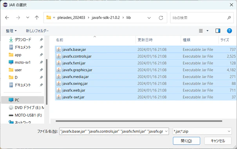The width and height of the screenshot is (237, 149).
Task: Click pin icon beside user folder
Action: (41, 70)
